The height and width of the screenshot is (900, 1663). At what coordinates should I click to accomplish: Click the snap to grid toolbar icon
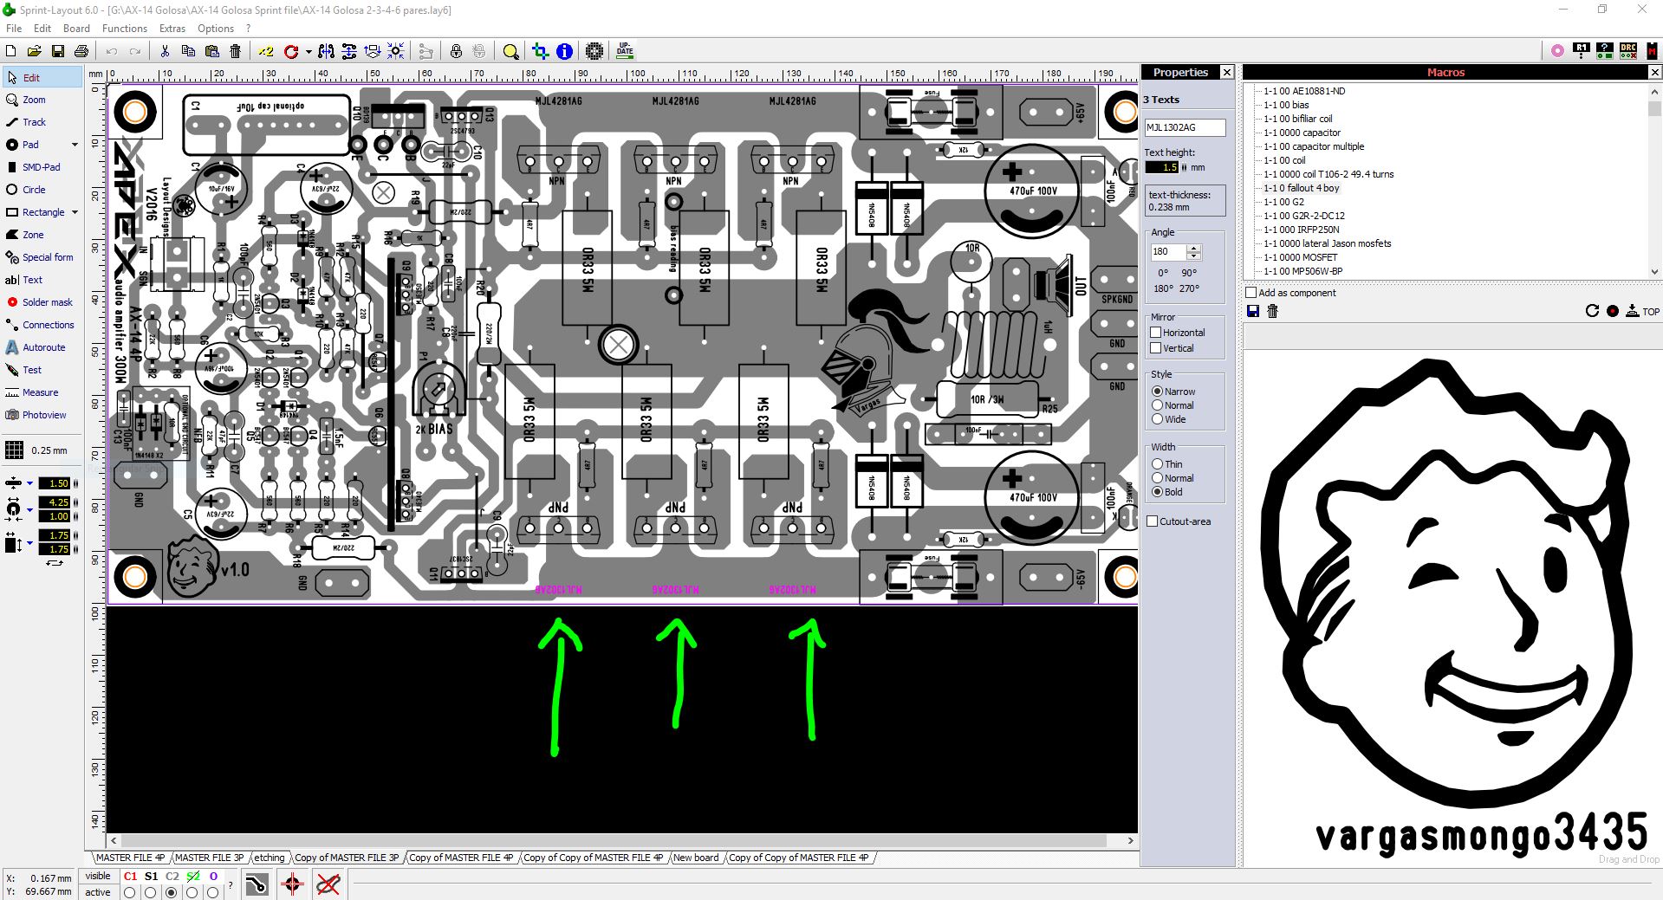pos(396,51)
